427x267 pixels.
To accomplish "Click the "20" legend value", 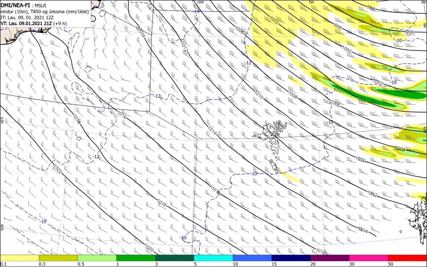I will (313, 264).
